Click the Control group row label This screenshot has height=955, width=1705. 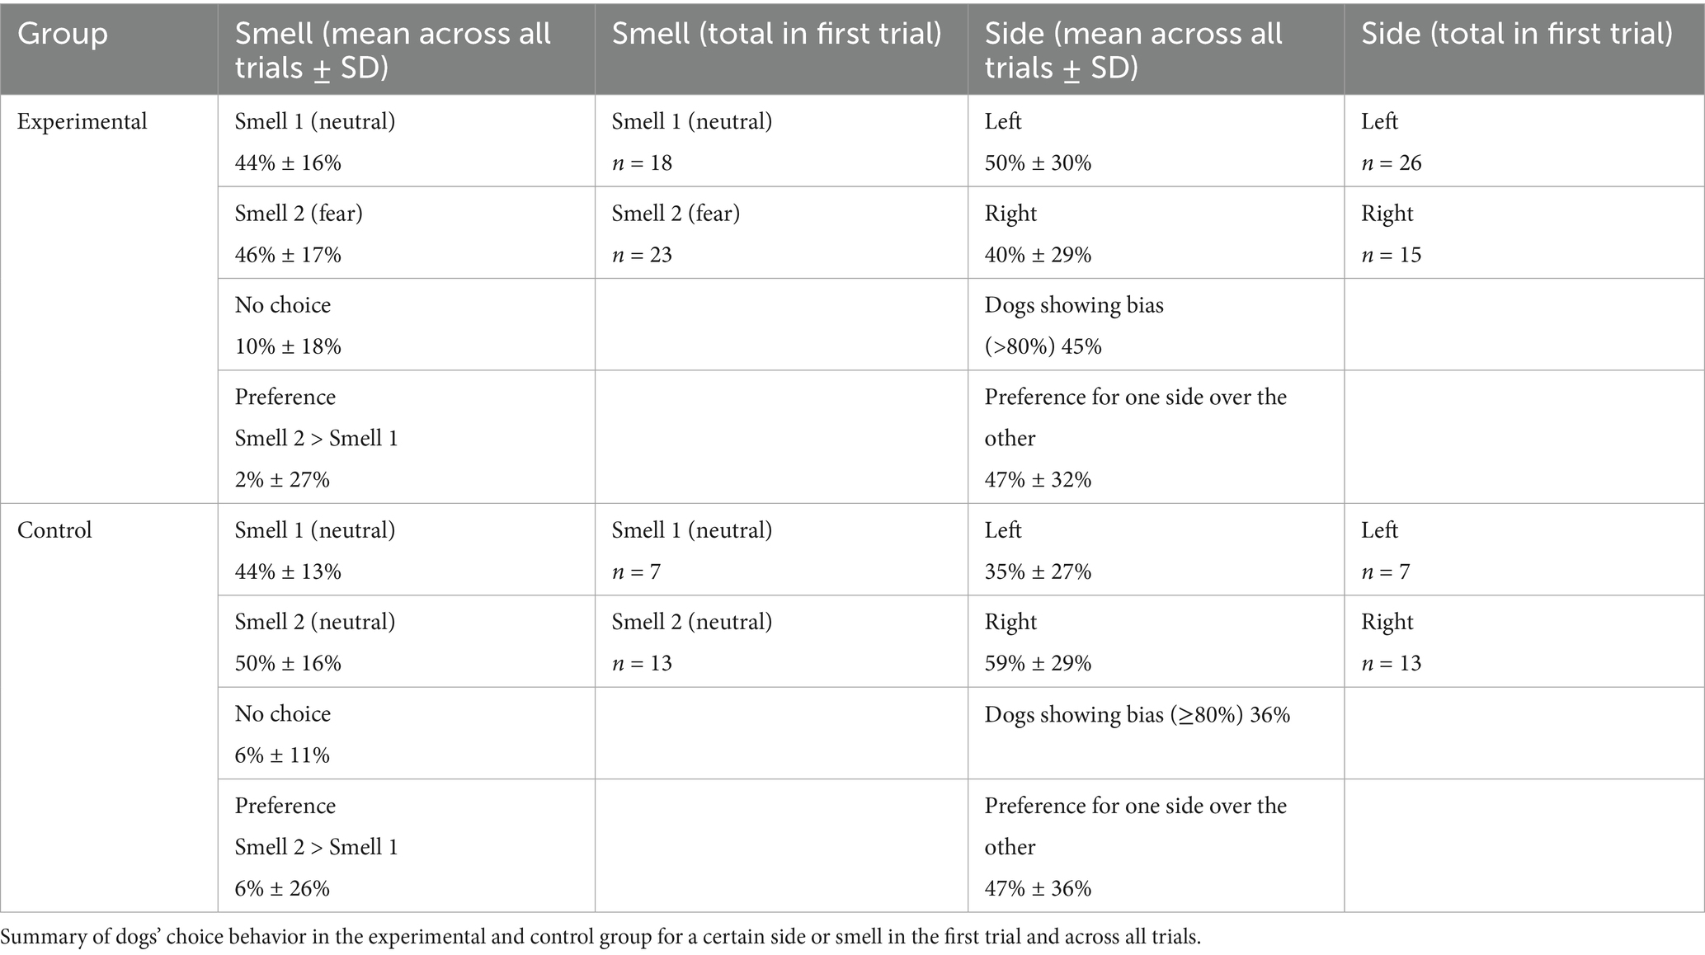coord(54,529)
